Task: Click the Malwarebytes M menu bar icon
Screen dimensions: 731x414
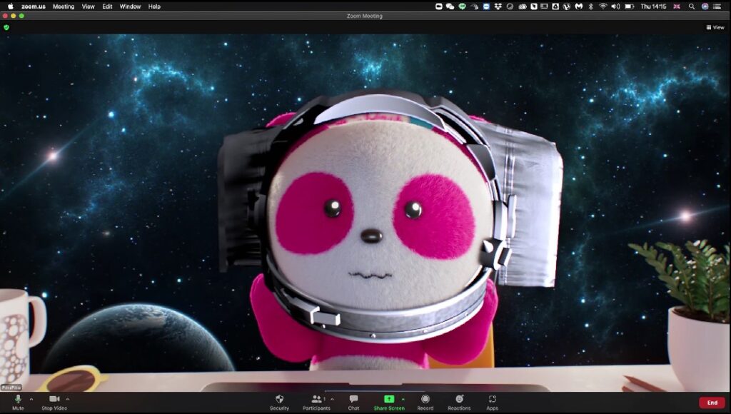Action: click(578, 6)
